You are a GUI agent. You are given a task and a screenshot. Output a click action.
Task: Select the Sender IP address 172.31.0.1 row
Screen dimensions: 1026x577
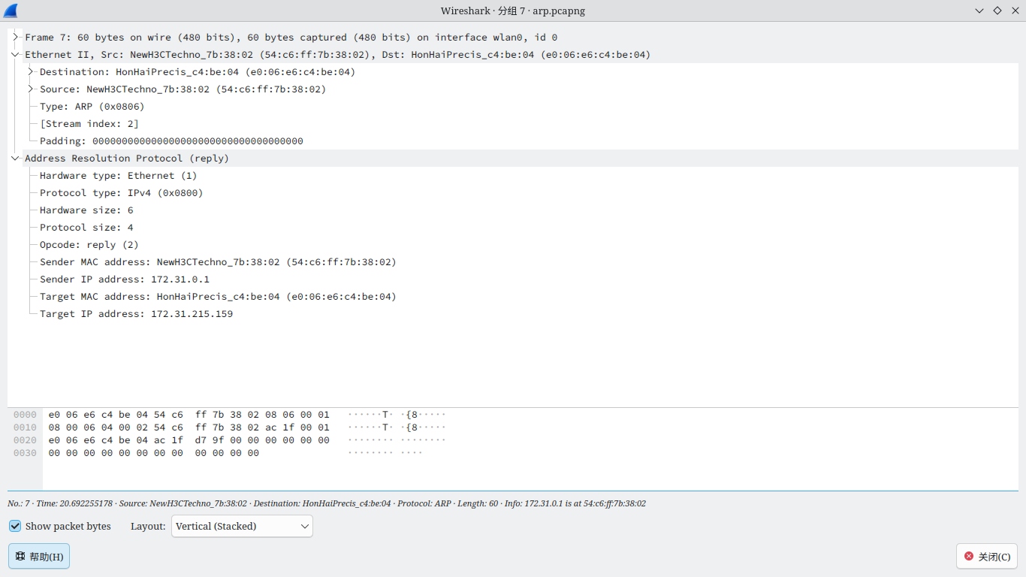click(124, 279)
